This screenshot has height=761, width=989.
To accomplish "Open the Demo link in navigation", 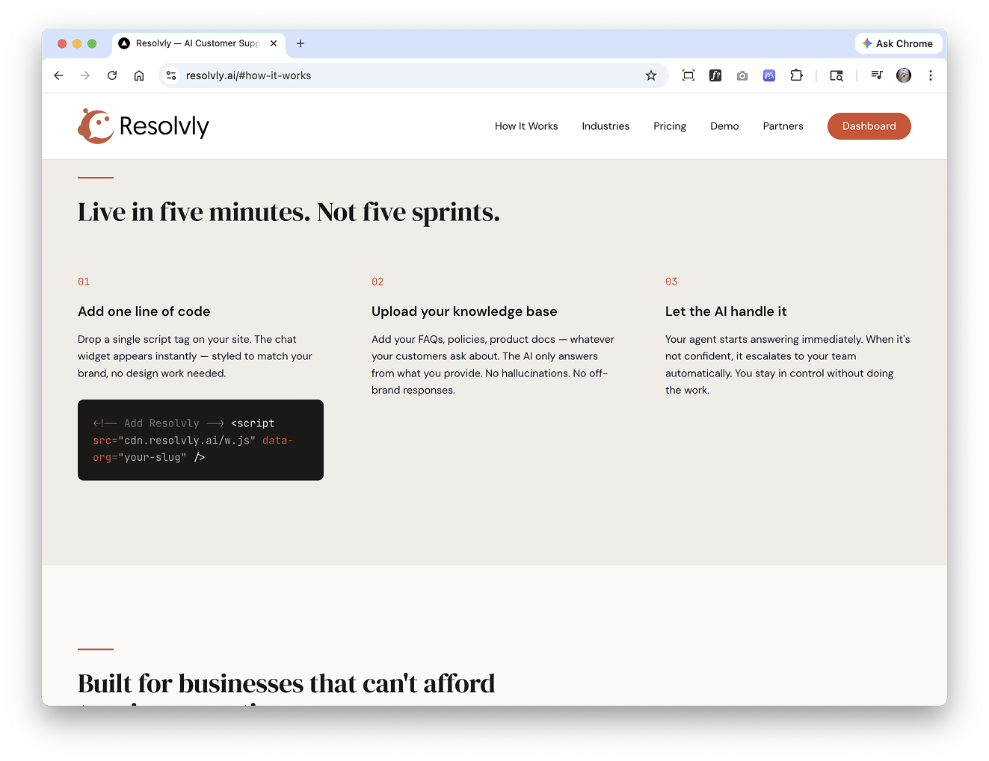I will point(724,126).
